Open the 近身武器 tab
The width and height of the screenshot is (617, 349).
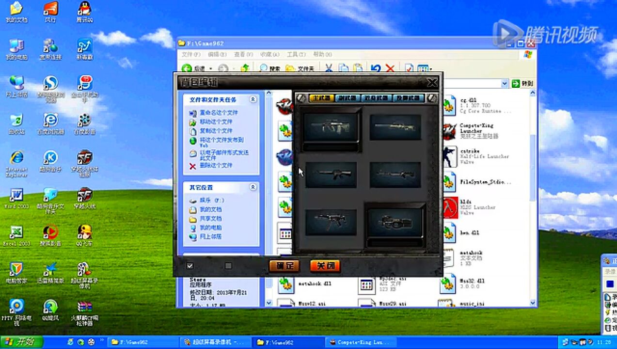click(377, 98)
